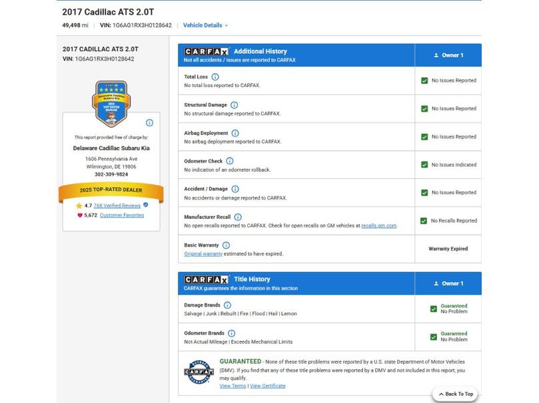Open 768 Verified Reviews link
The height and width of the screenshot is (403, 539).
coord(117,205)
